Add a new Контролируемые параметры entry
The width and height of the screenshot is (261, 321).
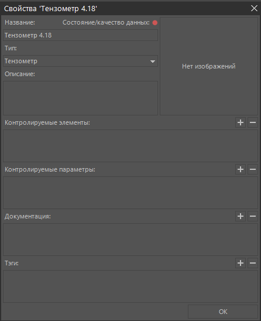click(241, 169)
